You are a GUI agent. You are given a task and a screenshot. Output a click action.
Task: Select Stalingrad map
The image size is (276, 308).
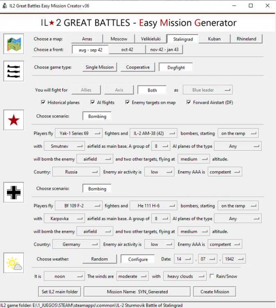[x=183, y=39]
